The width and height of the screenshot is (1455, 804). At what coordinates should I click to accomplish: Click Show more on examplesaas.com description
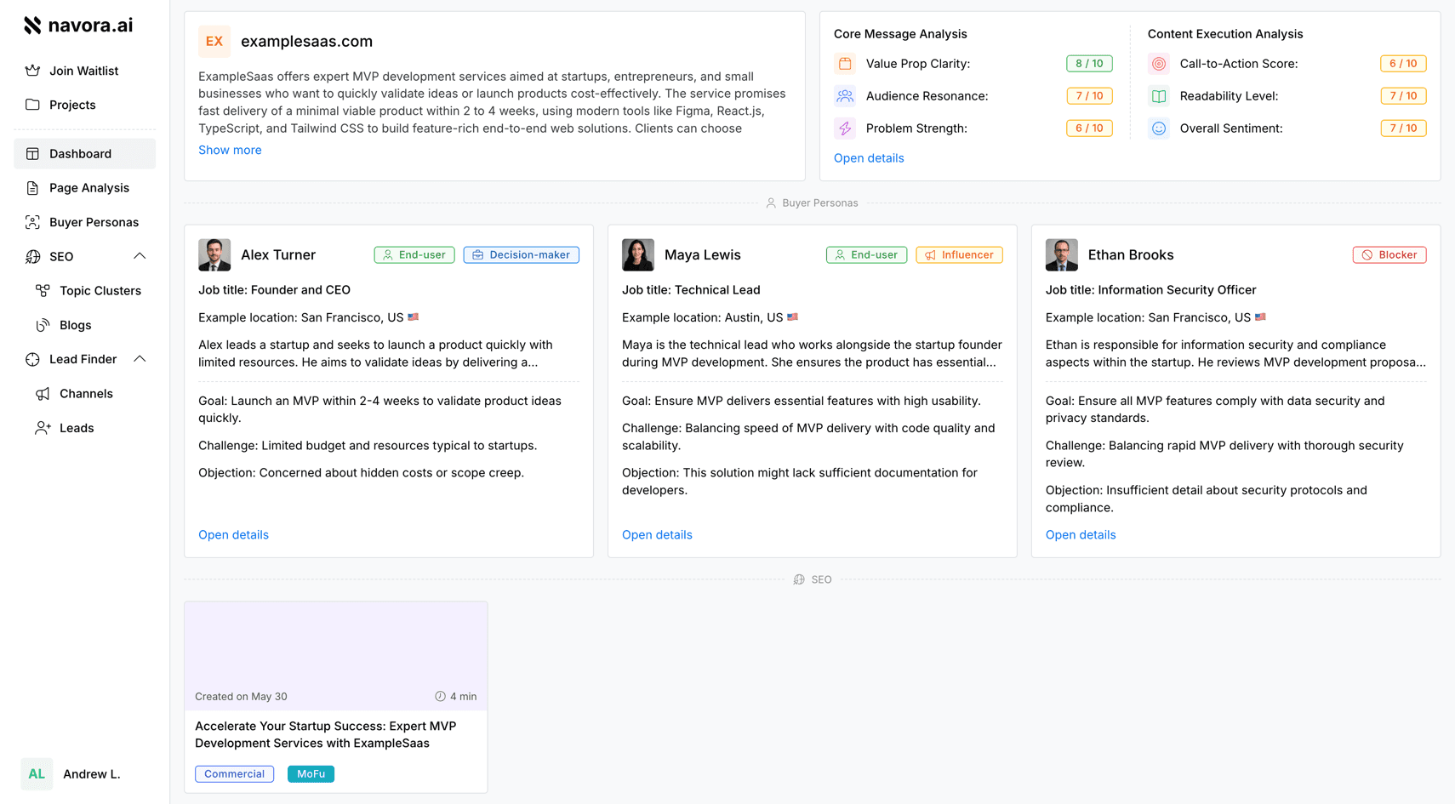point(230,150)
